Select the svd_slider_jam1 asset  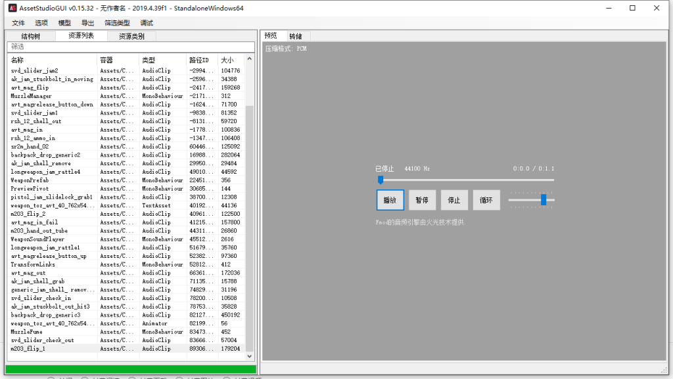[x=126, y=113]
